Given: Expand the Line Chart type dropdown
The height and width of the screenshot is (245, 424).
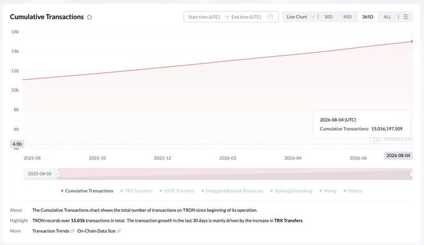Looking at the screenshot, I should coord(301,17).
